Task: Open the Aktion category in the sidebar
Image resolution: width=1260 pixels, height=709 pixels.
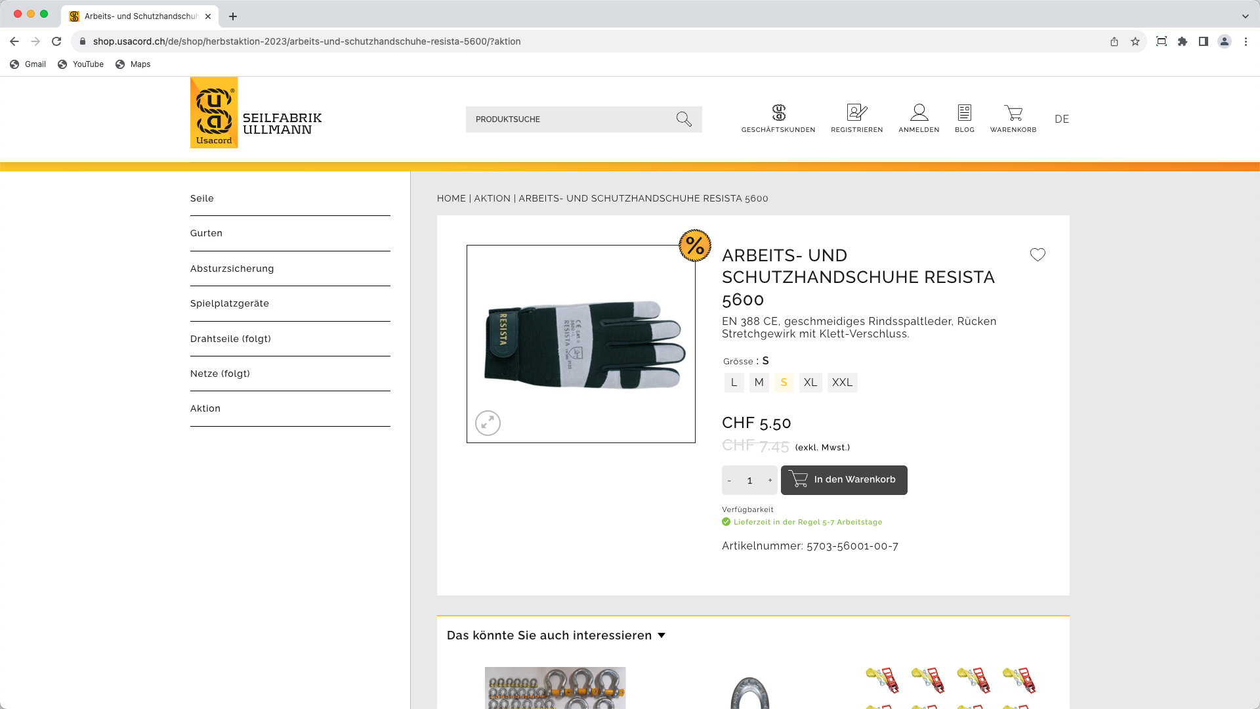Action: 205,408
